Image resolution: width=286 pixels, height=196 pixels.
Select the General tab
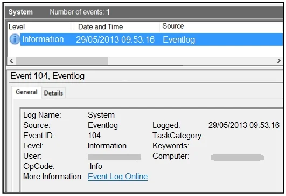tap(26, 92)
